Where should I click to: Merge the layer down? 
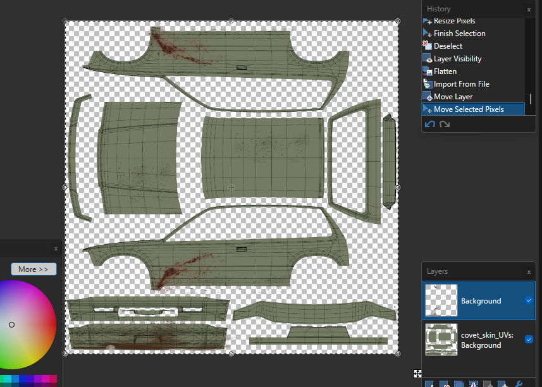pyautogui.click(x=474, y=384)
